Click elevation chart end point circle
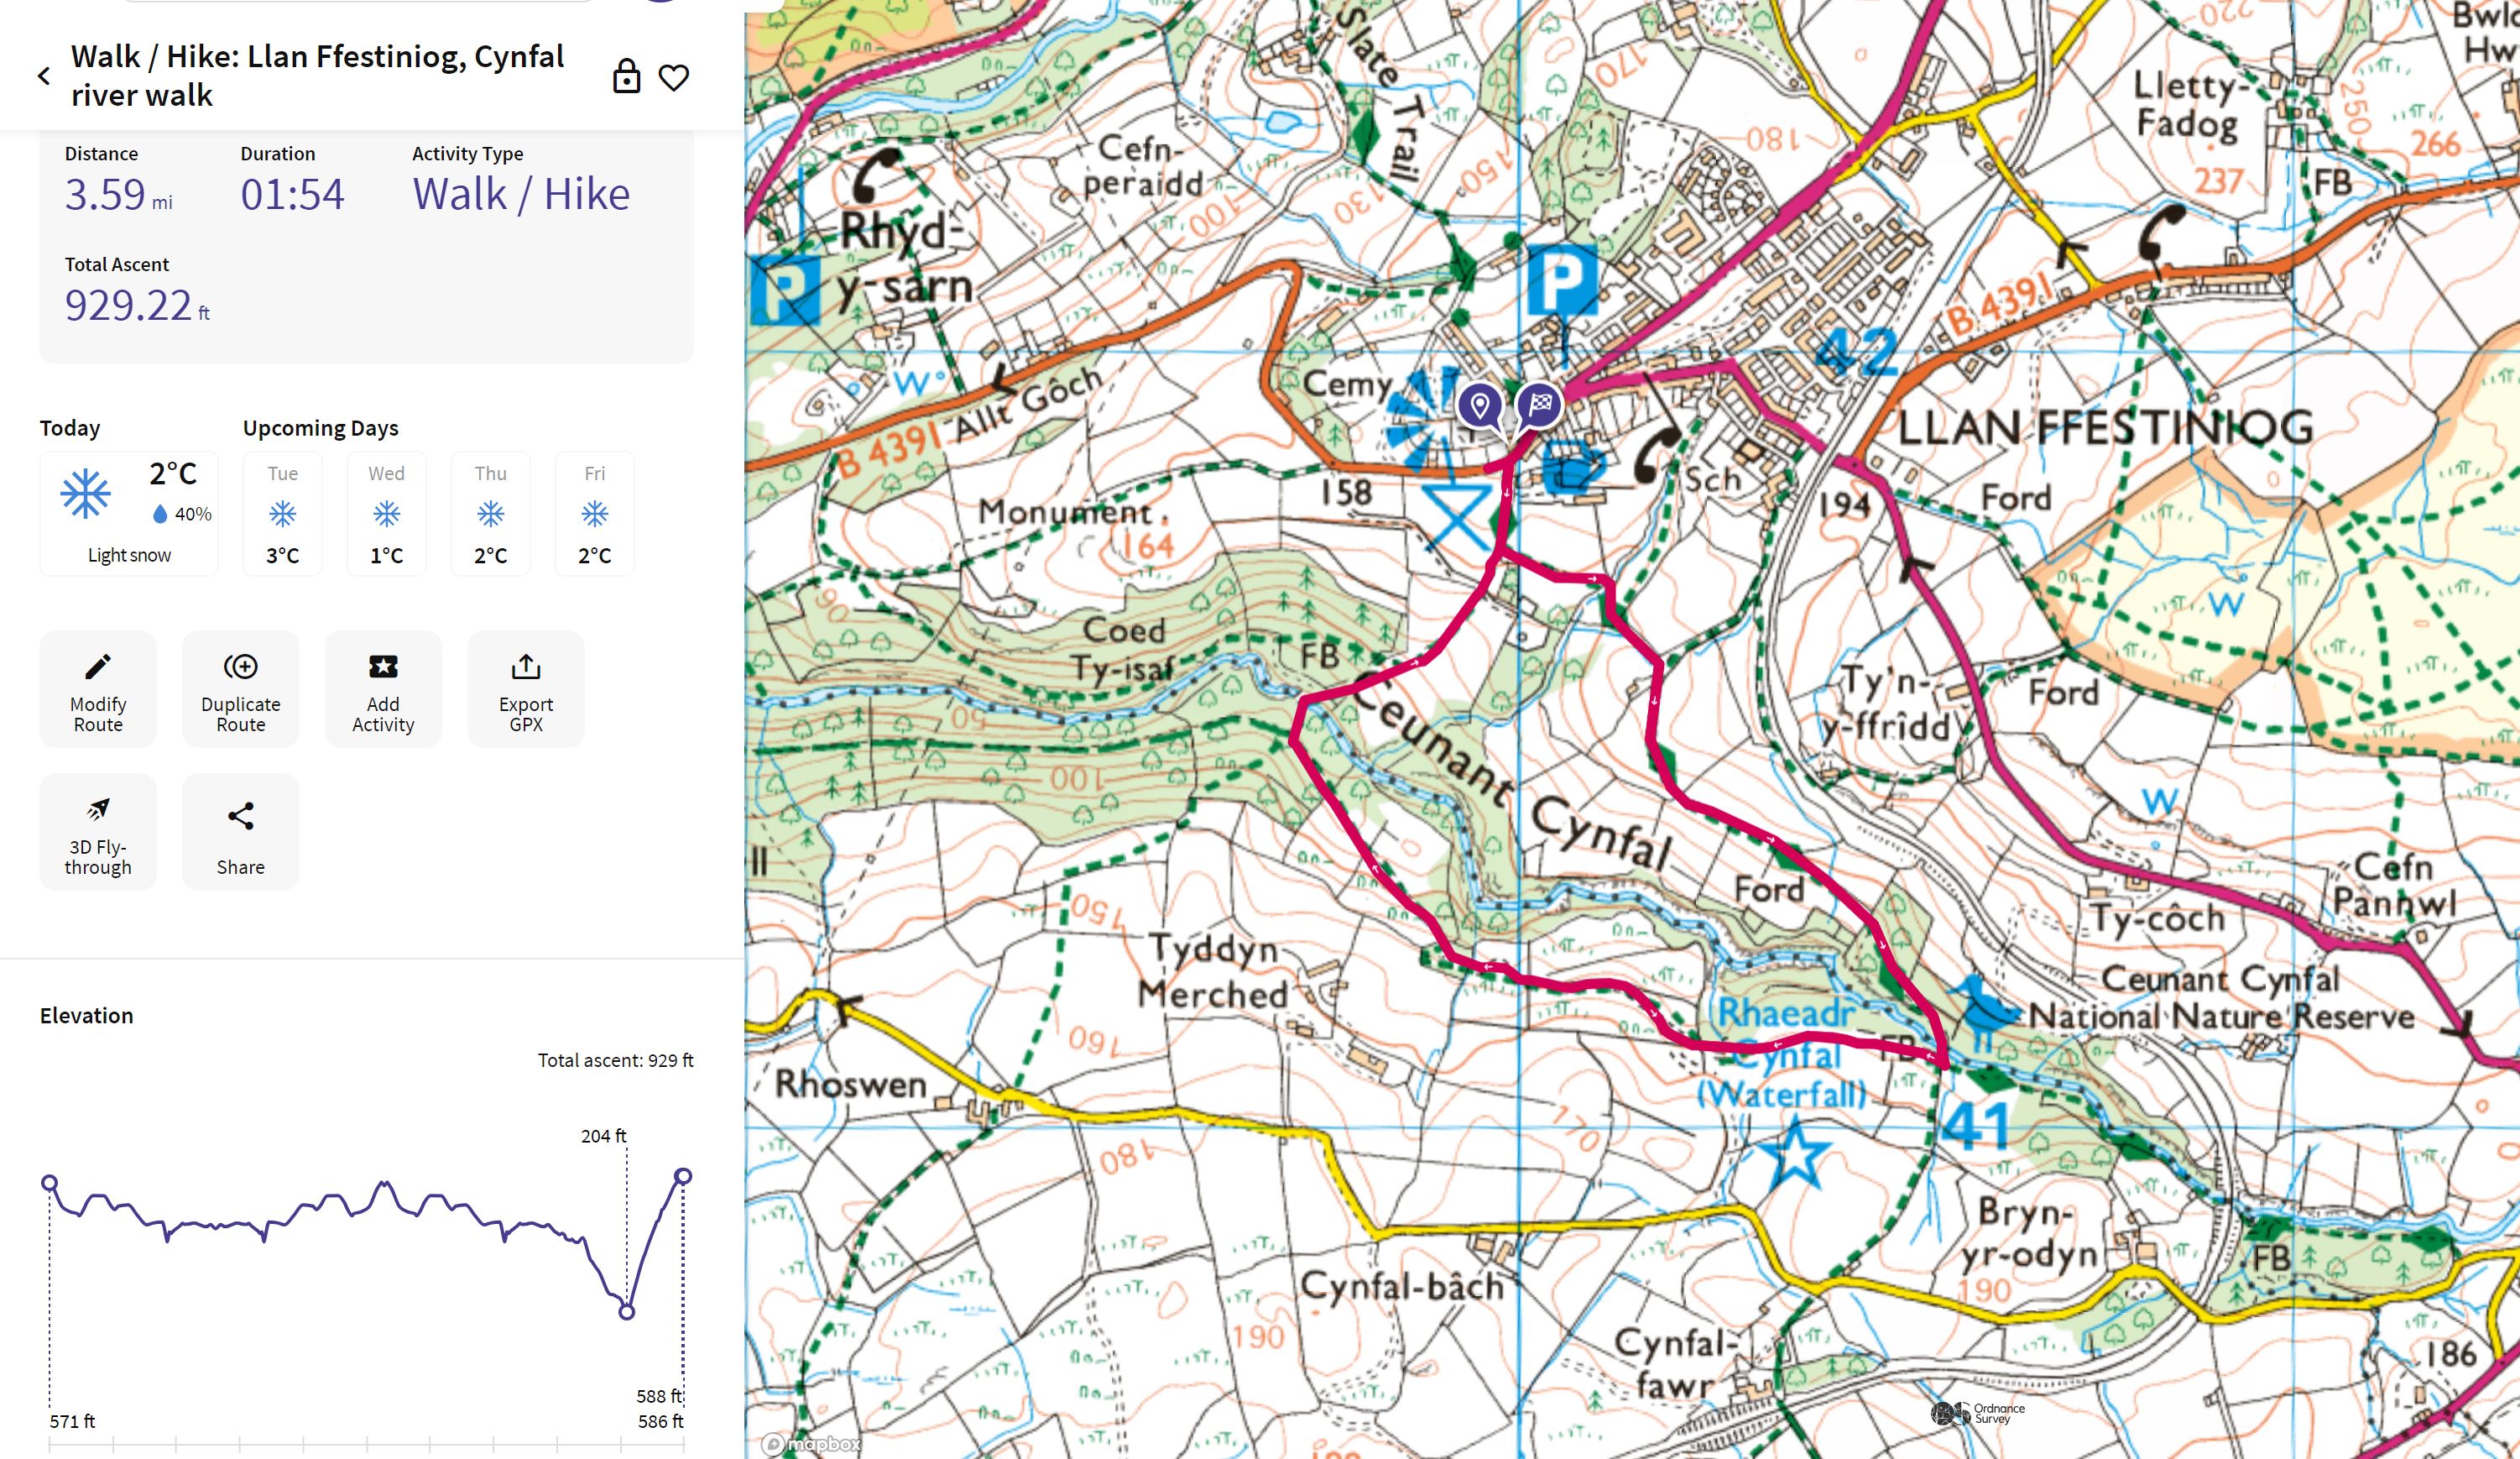 (683, 1176)
